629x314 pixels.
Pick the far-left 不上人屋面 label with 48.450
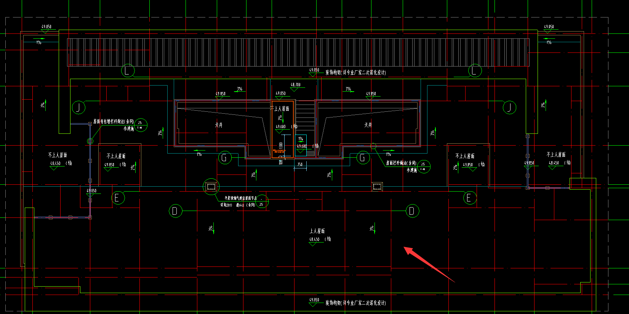coord(58,155)
